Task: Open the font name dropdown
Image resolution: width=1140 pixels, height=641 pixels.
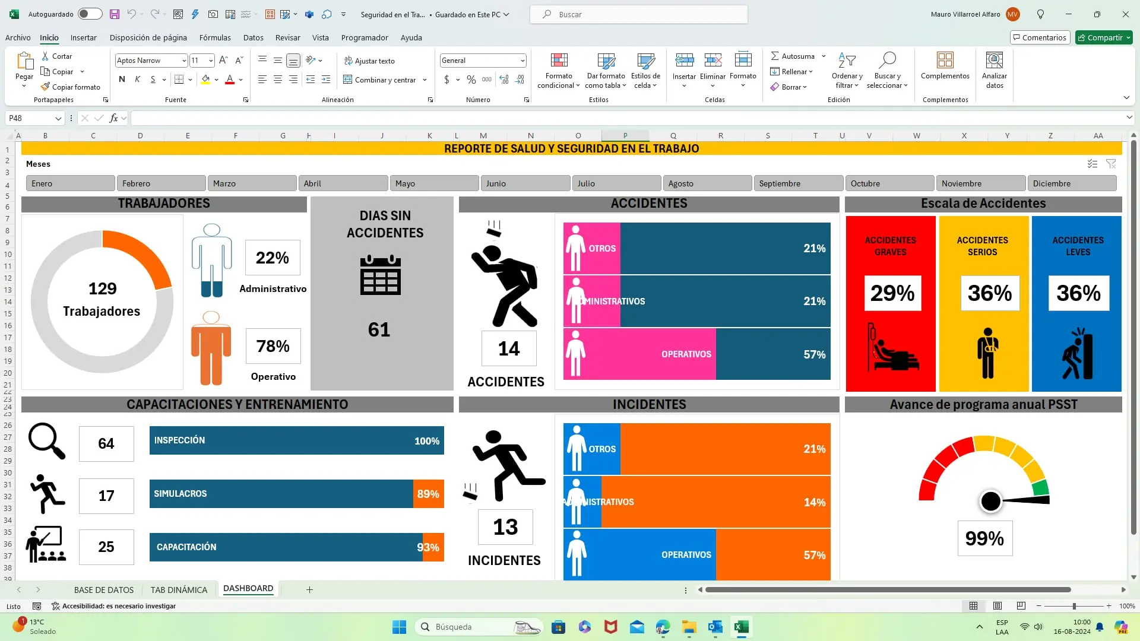Action: coord(184,61)
